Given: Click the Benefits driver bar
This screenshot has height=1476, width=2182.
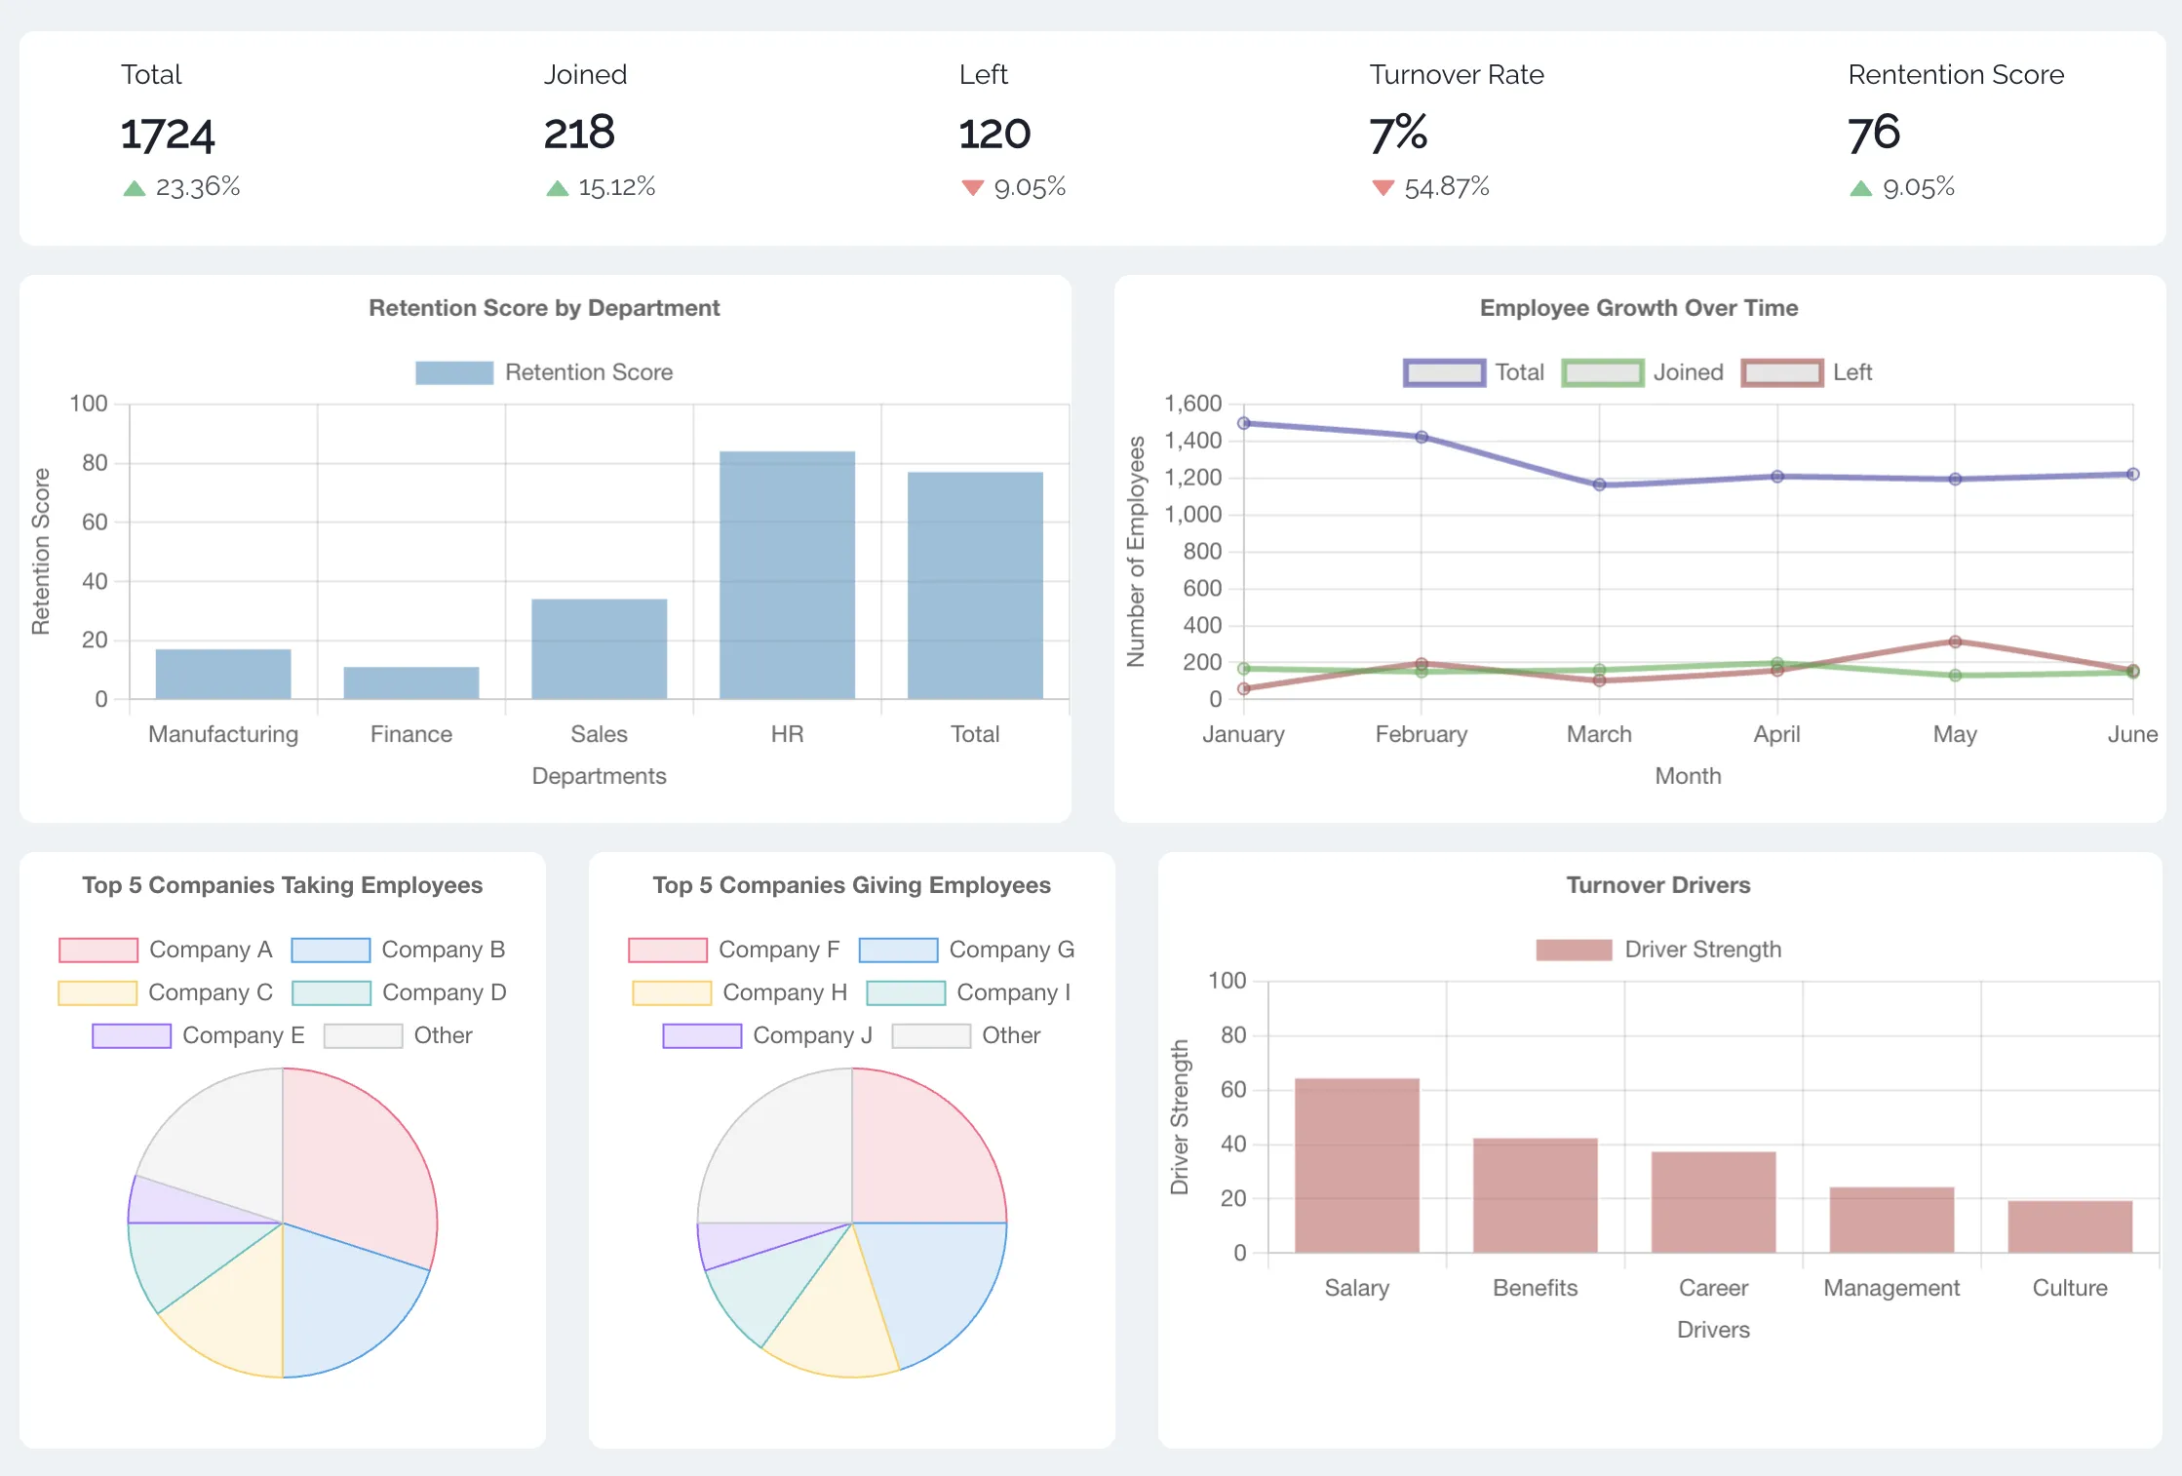Looking at the screenshot, I should click(1536, 1195).
